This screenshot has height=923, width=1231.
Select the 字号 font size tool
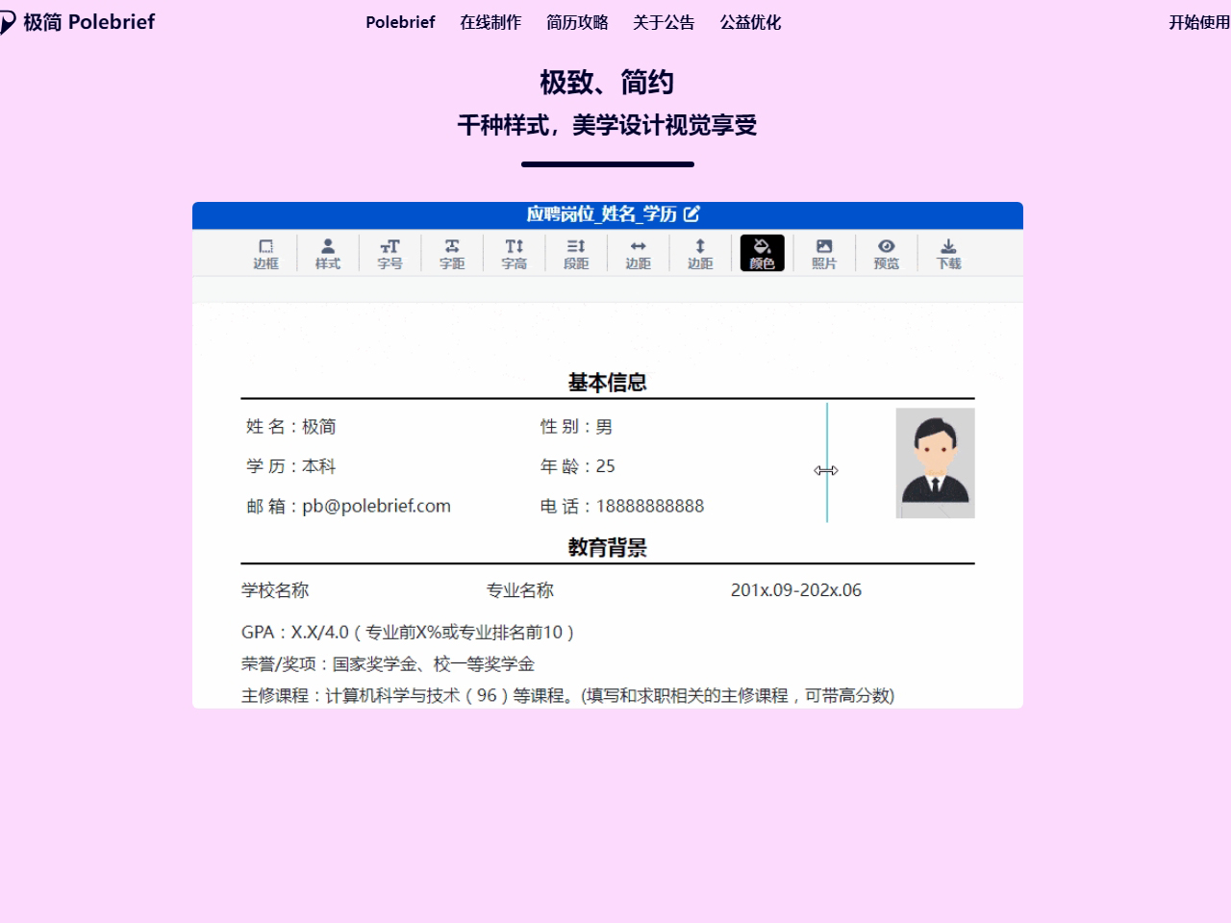(389, 254)
